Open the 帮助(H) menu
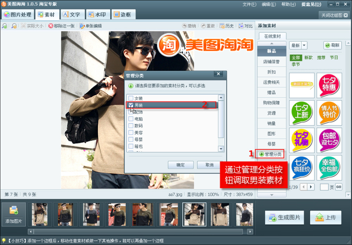352x245 pixels. pyautogui.click(x=289, y=5)
